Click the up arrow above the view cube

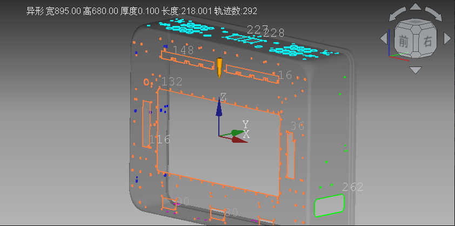click(415, 7)
